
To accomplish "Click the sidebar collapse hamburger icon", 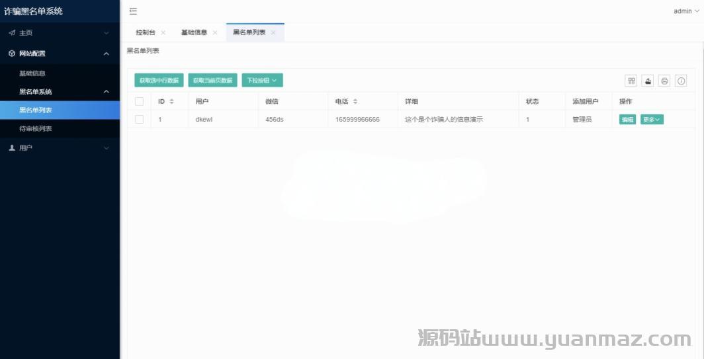I will tap(133, 11).
